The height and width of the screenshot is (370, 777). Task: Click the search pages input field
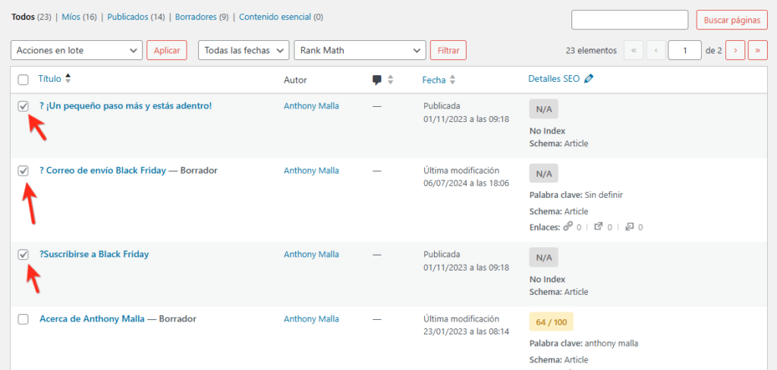[630, 20]
